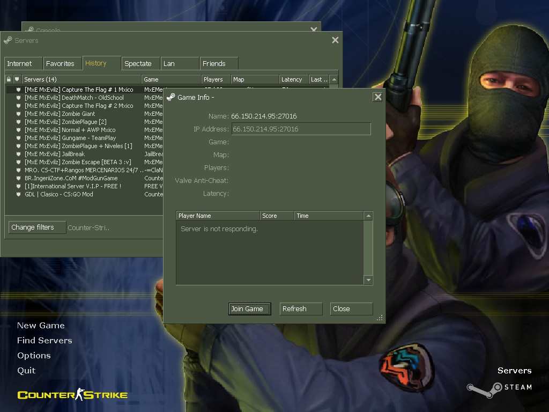Select MRO. CS-CTF+Rangos MERCENARIOS server
The width and height of the screenshot is (549, 412).
coord(84,170)
